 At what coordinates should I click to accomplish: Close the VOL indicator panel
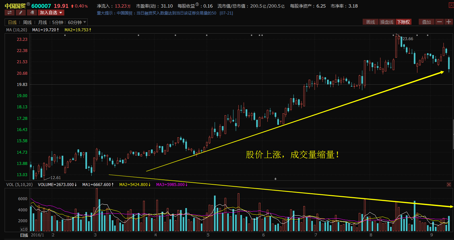pos(449,185)
